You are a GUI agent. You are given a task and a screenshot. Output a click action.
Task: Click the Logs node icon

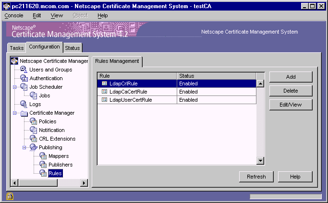(x=24, y=104)
